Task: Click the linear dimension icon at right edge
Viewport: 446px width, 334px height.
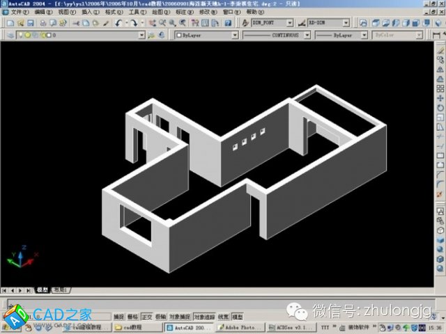Action: pyautogui.click(x=436, y=35)
